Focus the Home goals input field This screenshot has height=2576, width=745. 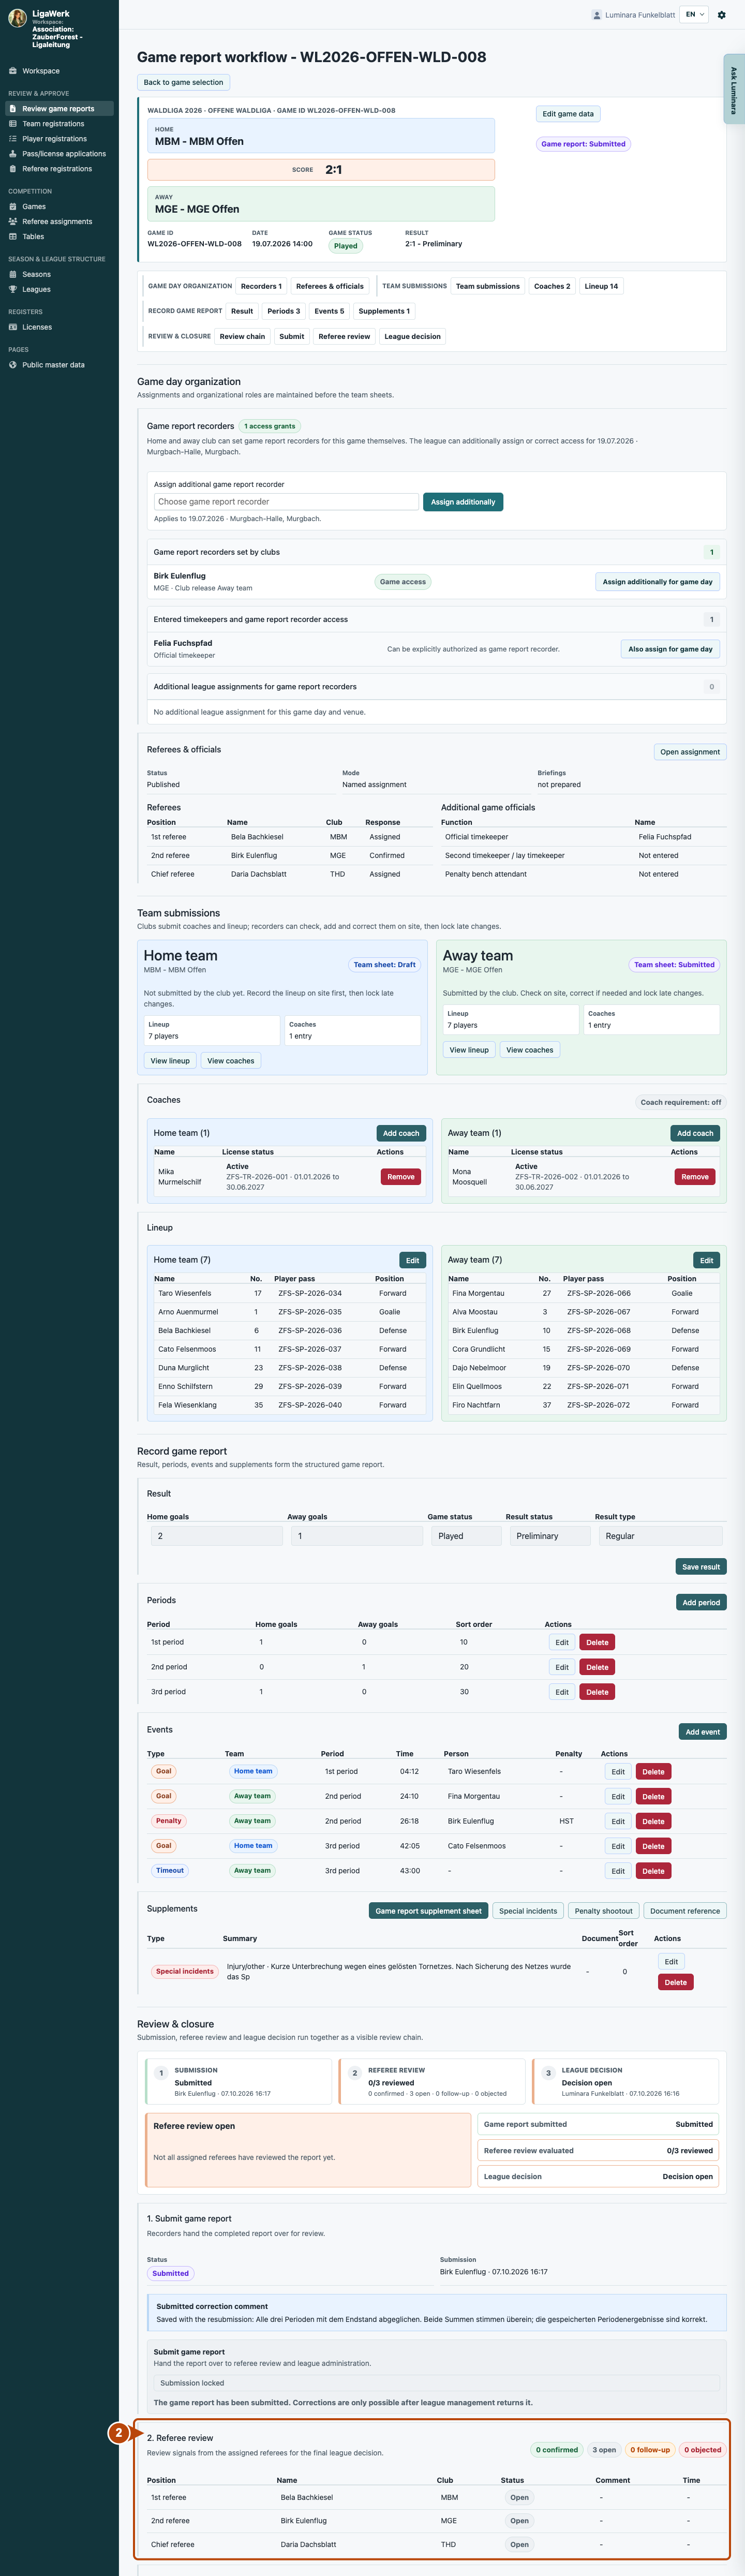pos(216,1536)
